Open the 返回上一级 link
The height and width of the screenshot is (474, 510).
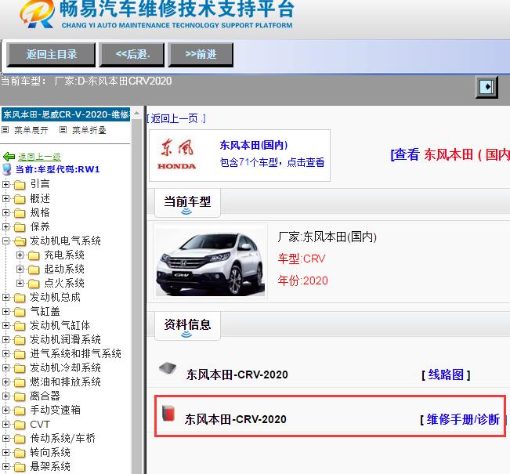pyautogui.click(x=39, y=157)
